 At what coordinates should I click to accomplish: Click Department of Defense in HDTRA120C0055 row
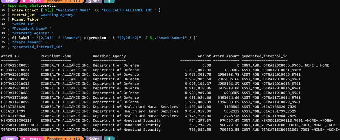[116, 65]
